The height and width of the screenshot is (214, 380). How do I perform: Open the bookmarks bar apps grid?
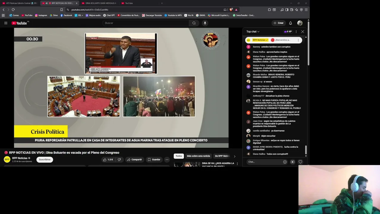click(3, 15)
